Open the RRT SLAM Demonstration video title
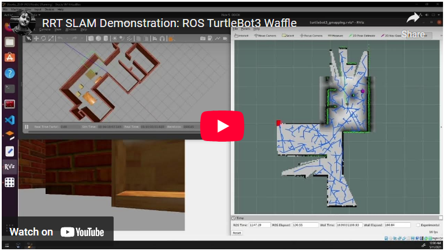The width and height of the screenshot is (447, 251). [170, 24]
